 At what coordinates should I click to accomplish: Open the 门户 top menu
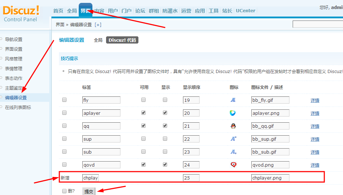(127, 11)
